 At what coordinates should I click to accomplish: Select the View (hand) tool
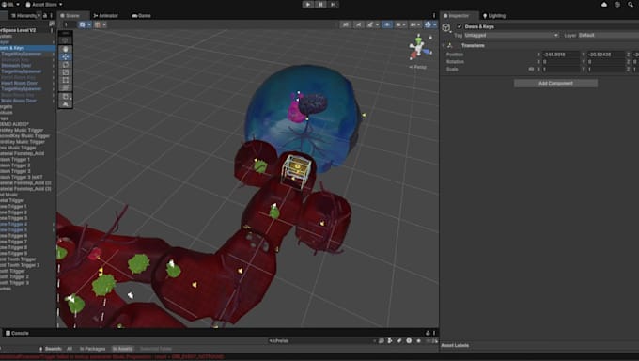(65, 49)
